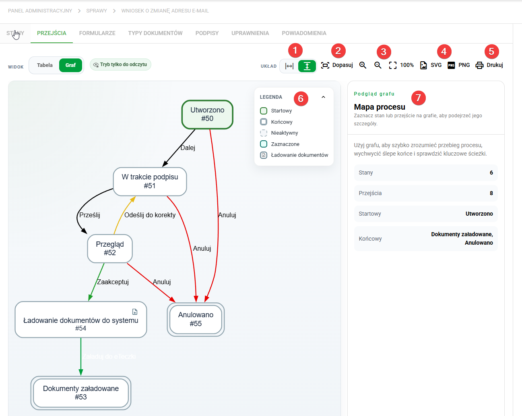The width and height of the screenshot is (522, 416).
Task: Open the Formularze tab
Action: coord(97,33)
